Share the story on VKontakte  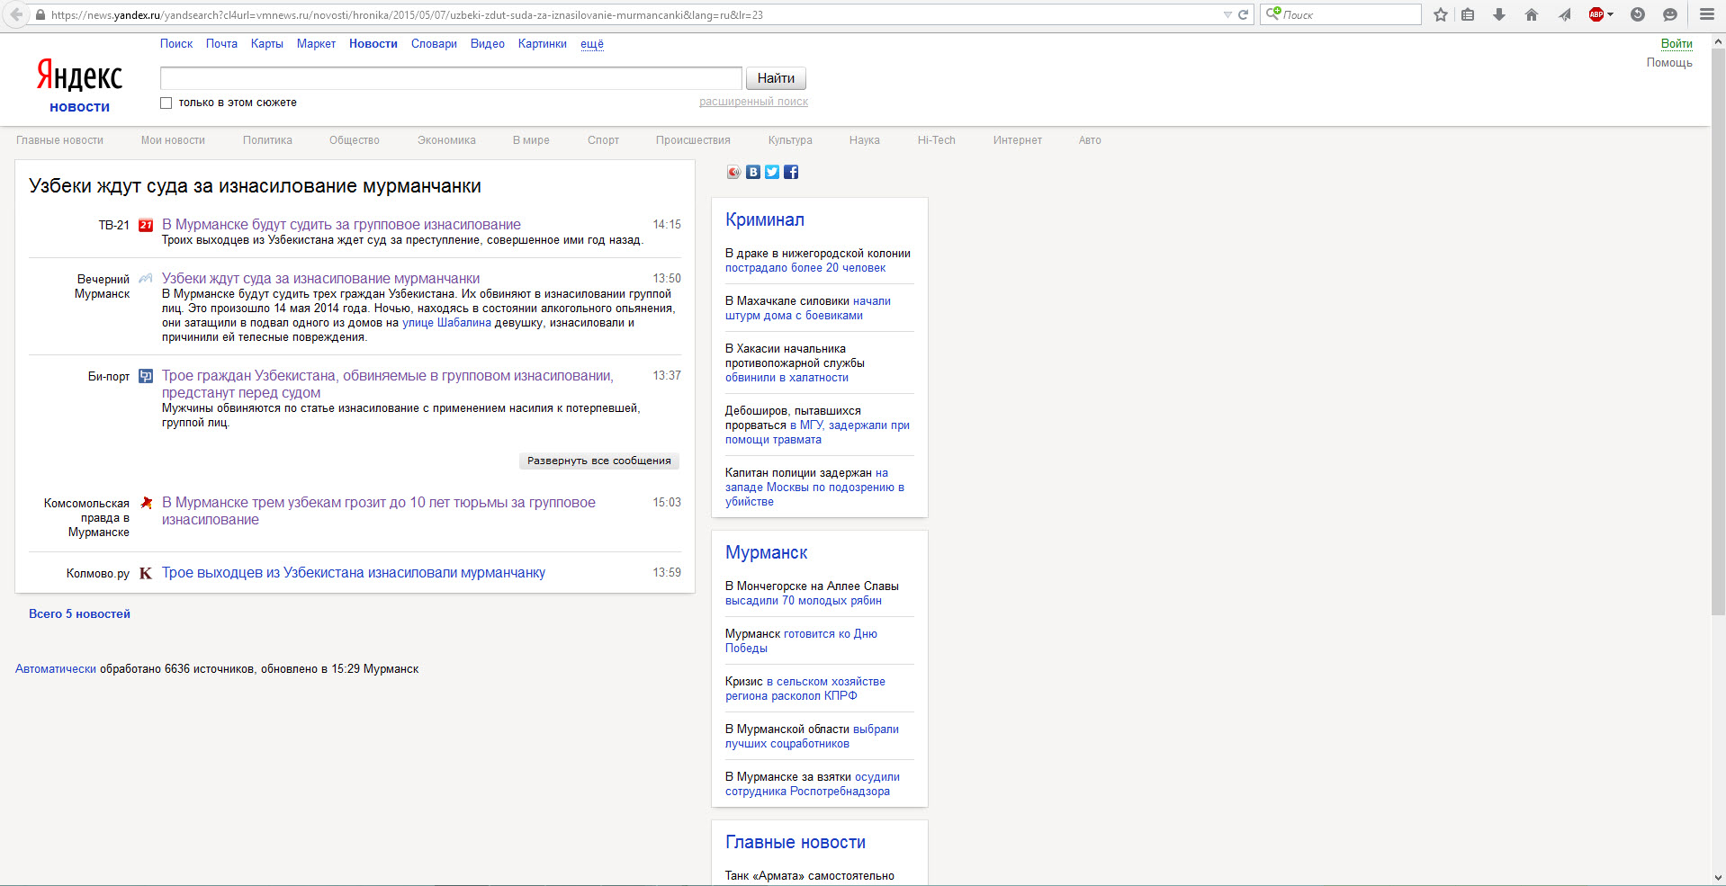[x=753, y=172]
